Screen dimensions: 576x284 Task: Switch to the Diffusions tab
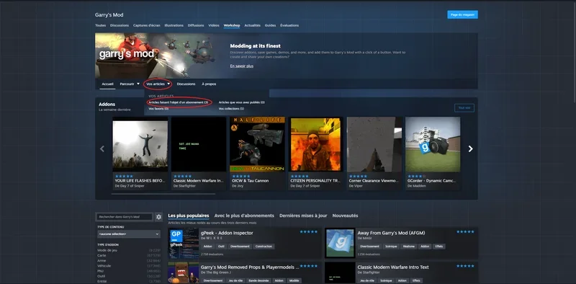click(196, 25)
